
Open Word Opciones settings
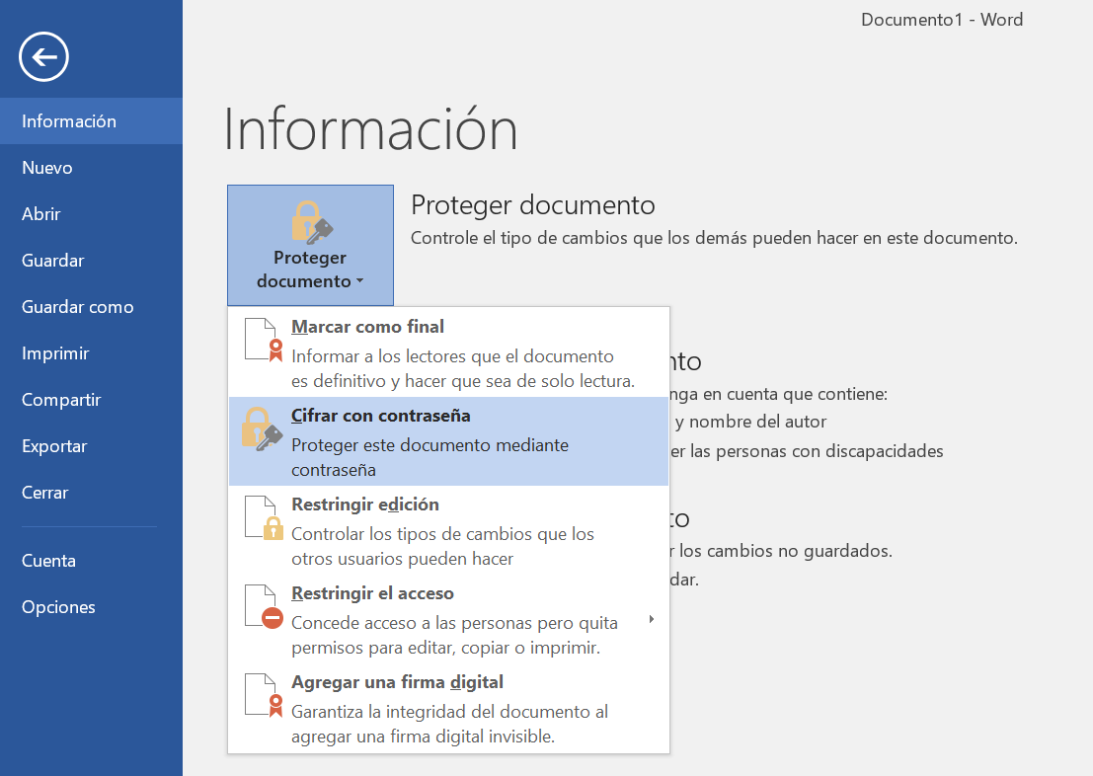coord(58,607)
